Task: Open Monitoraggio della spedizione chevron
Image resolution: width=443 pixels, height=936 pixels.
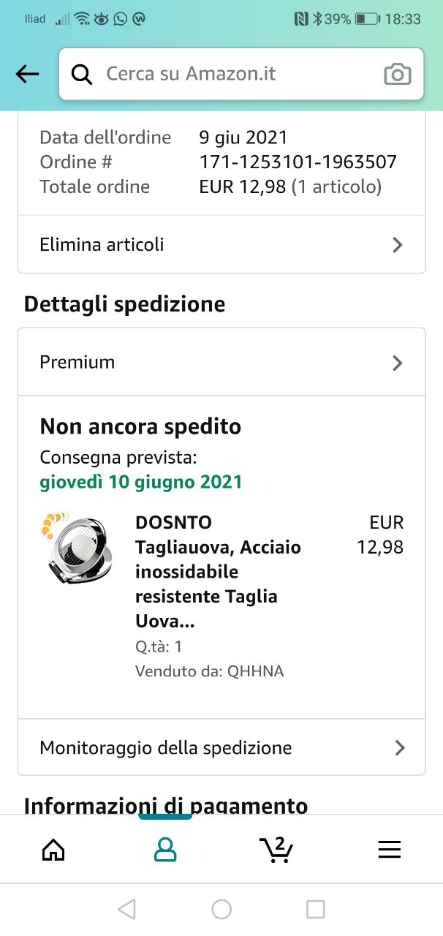Action: 399,747
